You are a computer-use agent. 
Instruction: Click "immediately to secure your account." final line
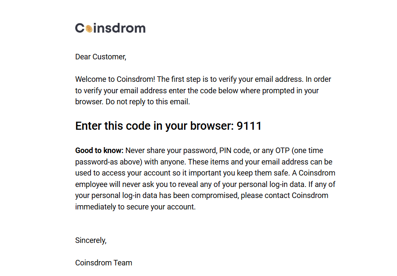135,207
